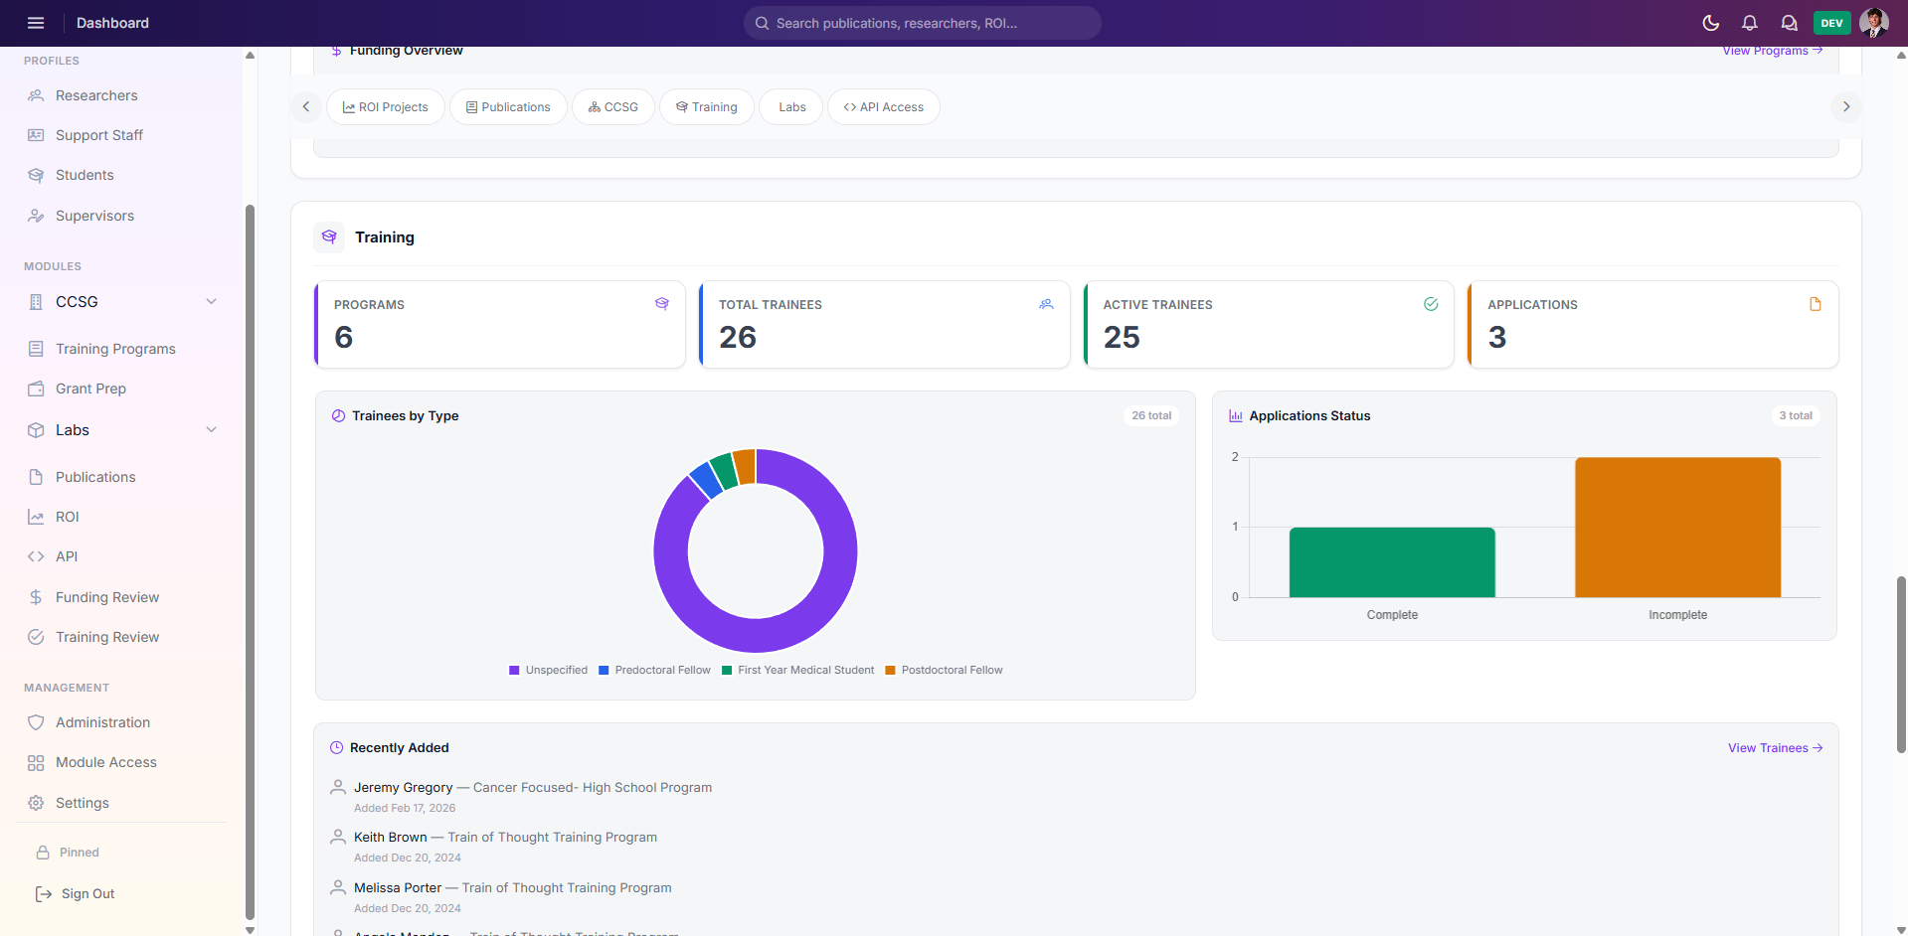Click the sidebar scrollbar thumb
Screen dimensions: 1908x936
(250, 561)
